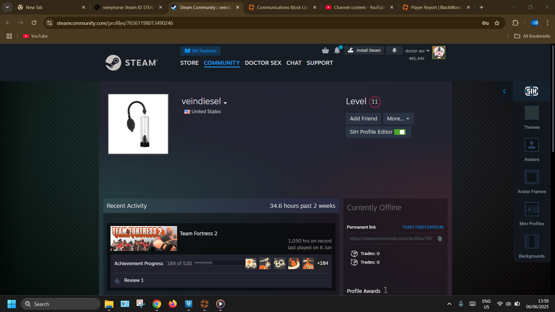Viewport: 555px width, 312px height.
Task: Click the Chrome address bar URL
Action: [115, 23]
